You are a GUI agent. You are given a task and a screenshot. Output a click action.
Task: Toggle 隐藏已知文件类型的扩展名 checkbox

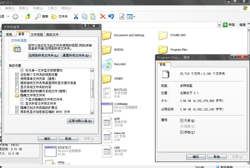coord(17,108)
